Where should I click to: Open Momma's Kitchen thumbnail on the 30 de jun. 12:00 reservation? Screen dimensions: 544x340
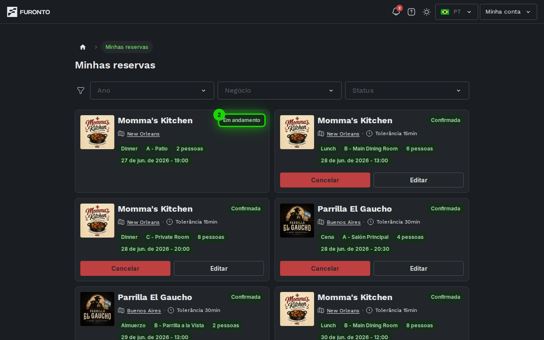pyautogui.click(x=297, y=309)
